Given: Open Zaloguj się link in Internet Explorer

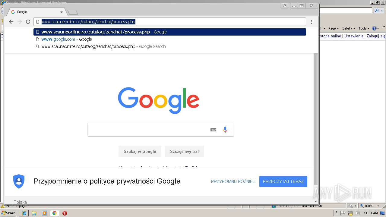Looking at the screenshot, I should 376,36.
